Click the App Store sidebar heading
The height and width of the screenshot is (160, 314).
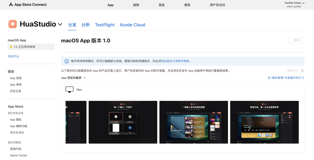16,107
